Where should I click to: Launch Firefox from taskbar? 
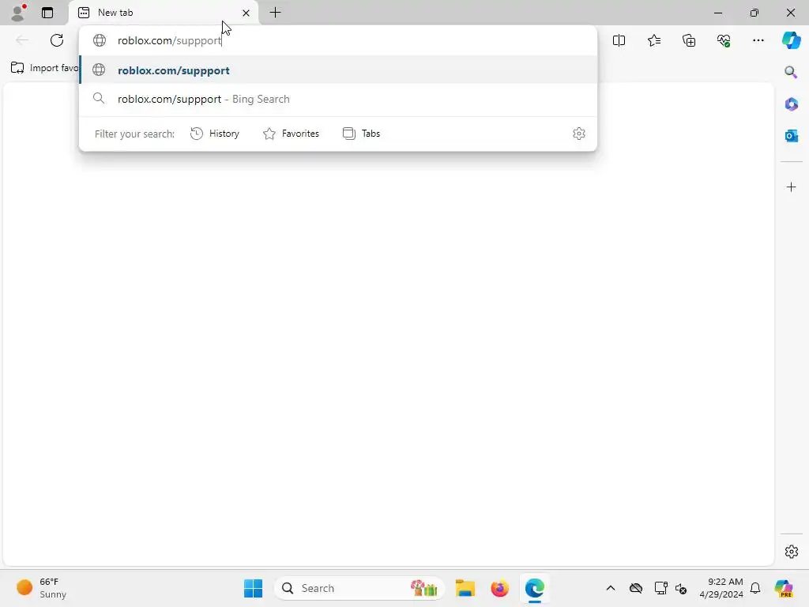click(x=499, y=588)
